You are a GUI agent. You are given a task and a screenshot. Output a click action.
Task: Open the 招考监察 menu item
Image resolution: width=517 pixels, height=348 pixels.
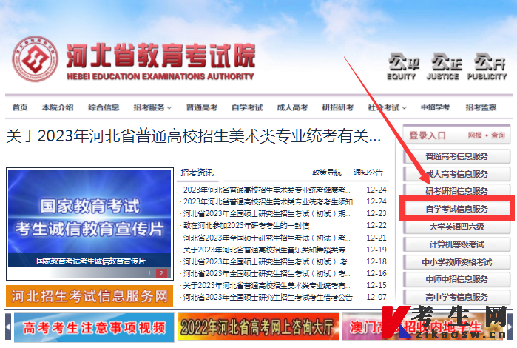[481, 107]
